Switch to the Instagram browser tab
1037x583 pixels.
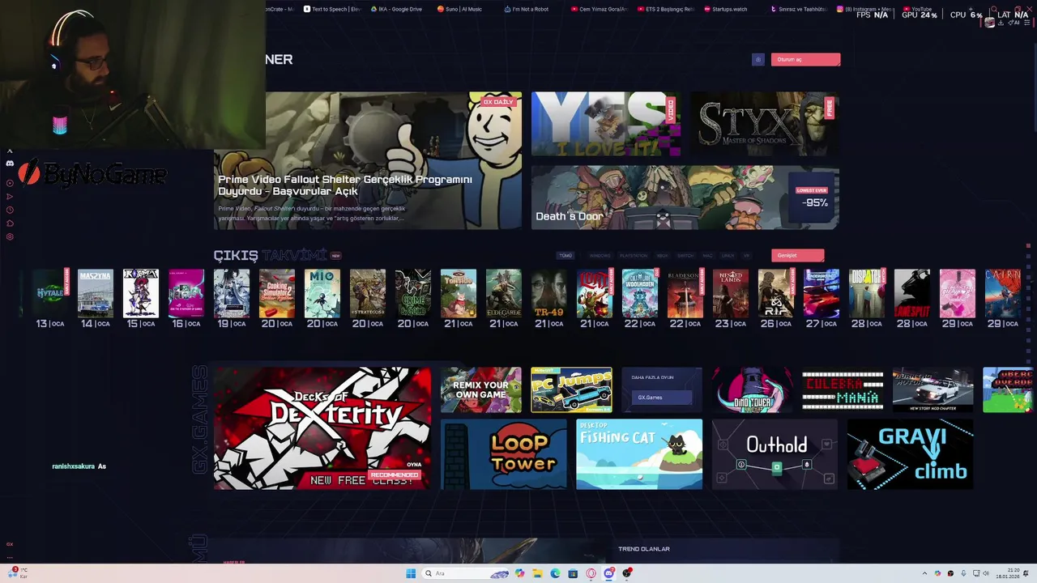pyautogui.click(x=864, y=9)
